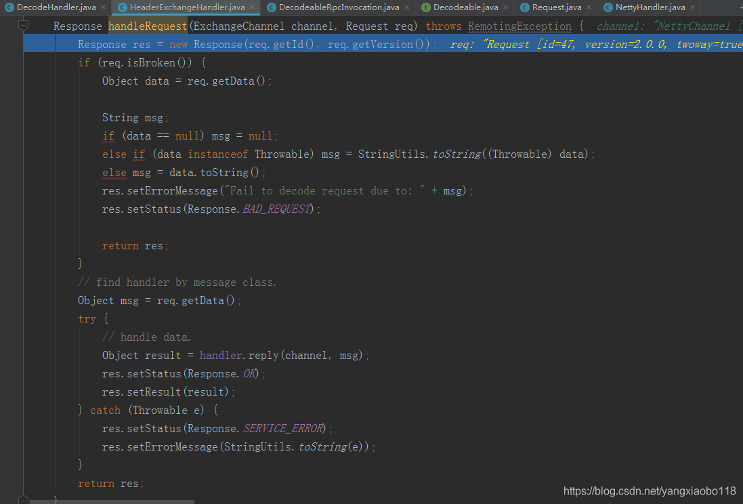Click the interface icon on Decodeable.java tab
The height and width of the screenshot is (504, 743).
click(x=425, y=7)
